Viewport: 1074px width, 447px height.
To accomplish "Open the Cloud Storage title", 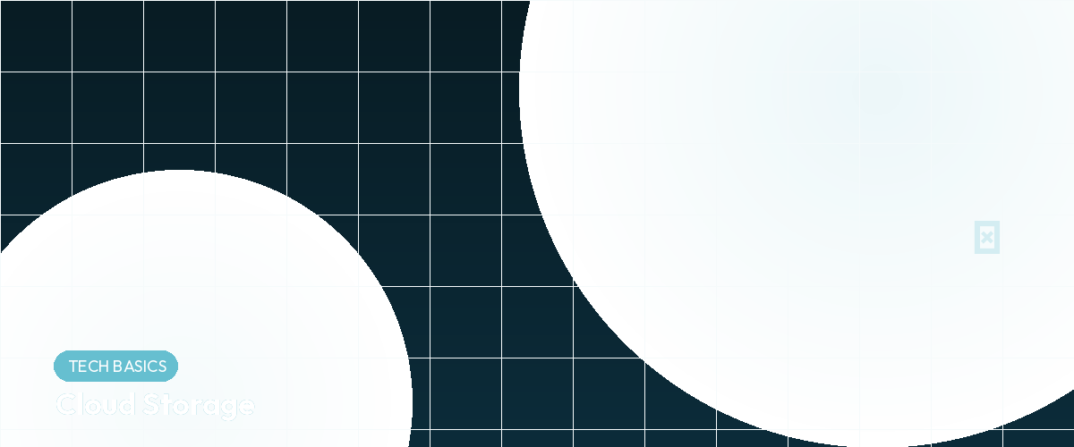I will click(x=155, y=405).
